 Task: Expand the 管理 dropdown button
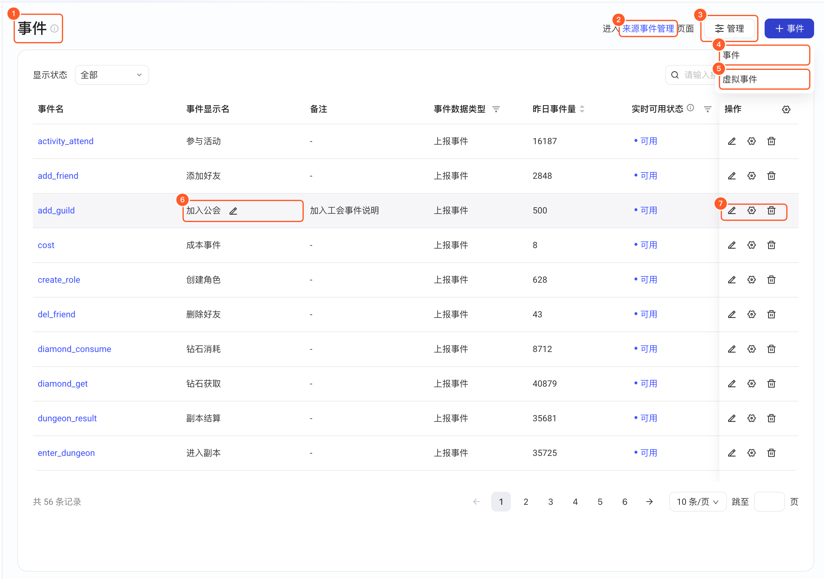(x=729, y=29)
